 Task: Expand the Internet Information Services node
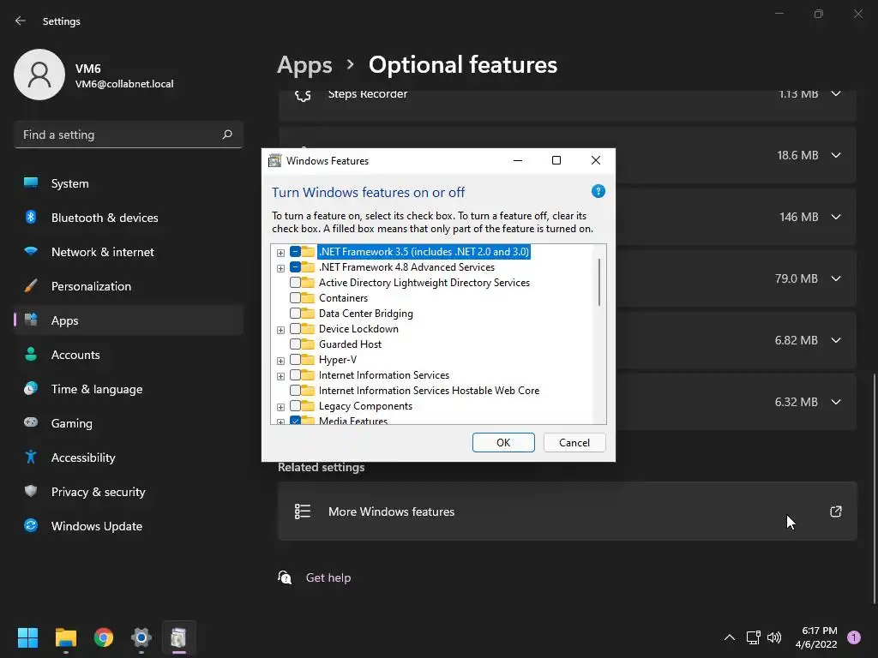coord(280,375)
